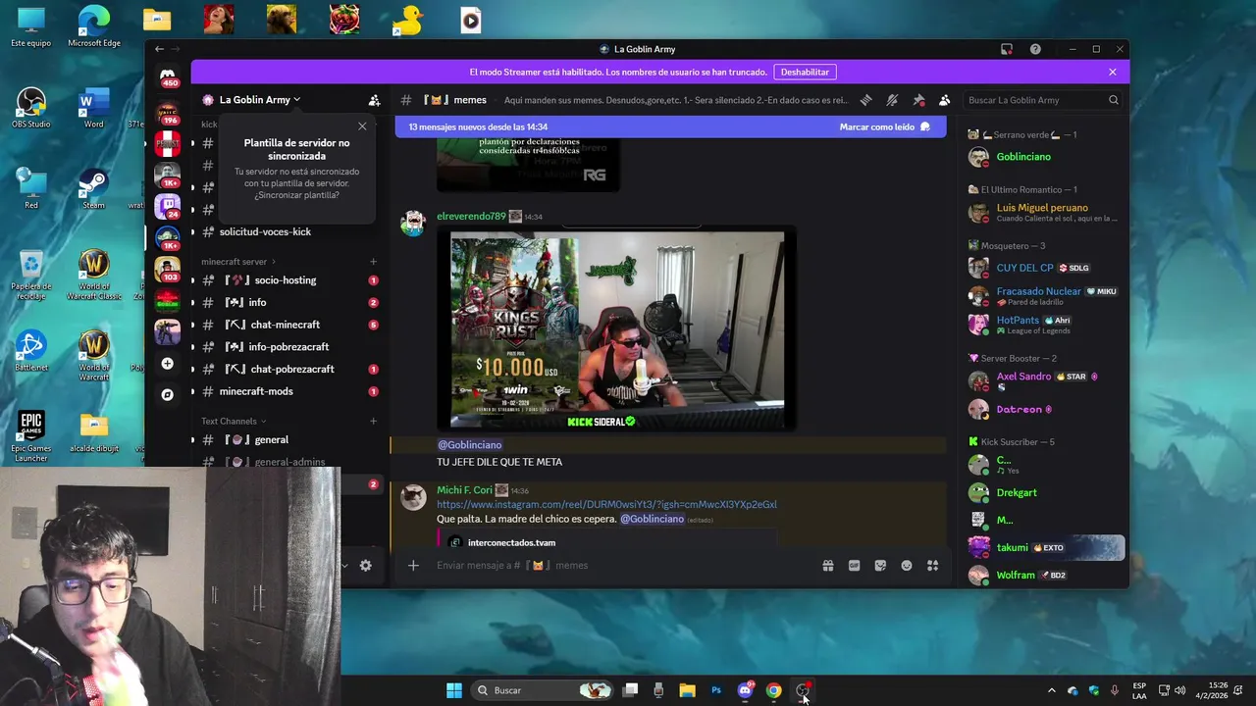The height and width of the screenshot is (706, 1256).
Task: Show hidden system tray icons chevron
Action: click(x=1052, y=690)
